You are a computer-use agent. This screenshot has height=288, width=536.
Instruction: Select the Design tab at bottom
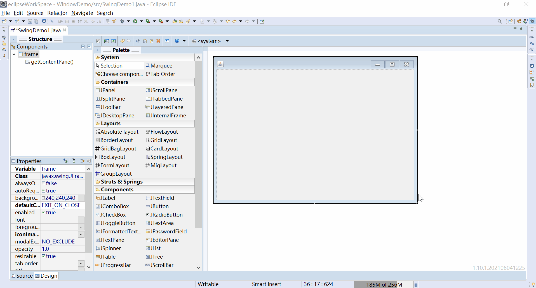point(46,276)
